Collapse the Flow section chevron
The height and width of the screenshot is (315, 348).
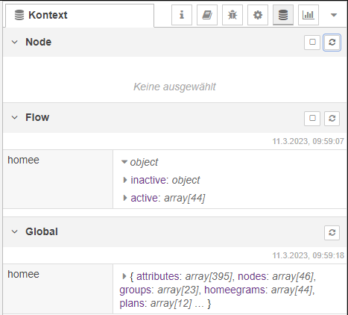coord(15,117)
